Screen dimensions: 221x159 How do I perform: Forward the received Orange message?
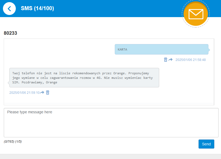coord(42,92)
